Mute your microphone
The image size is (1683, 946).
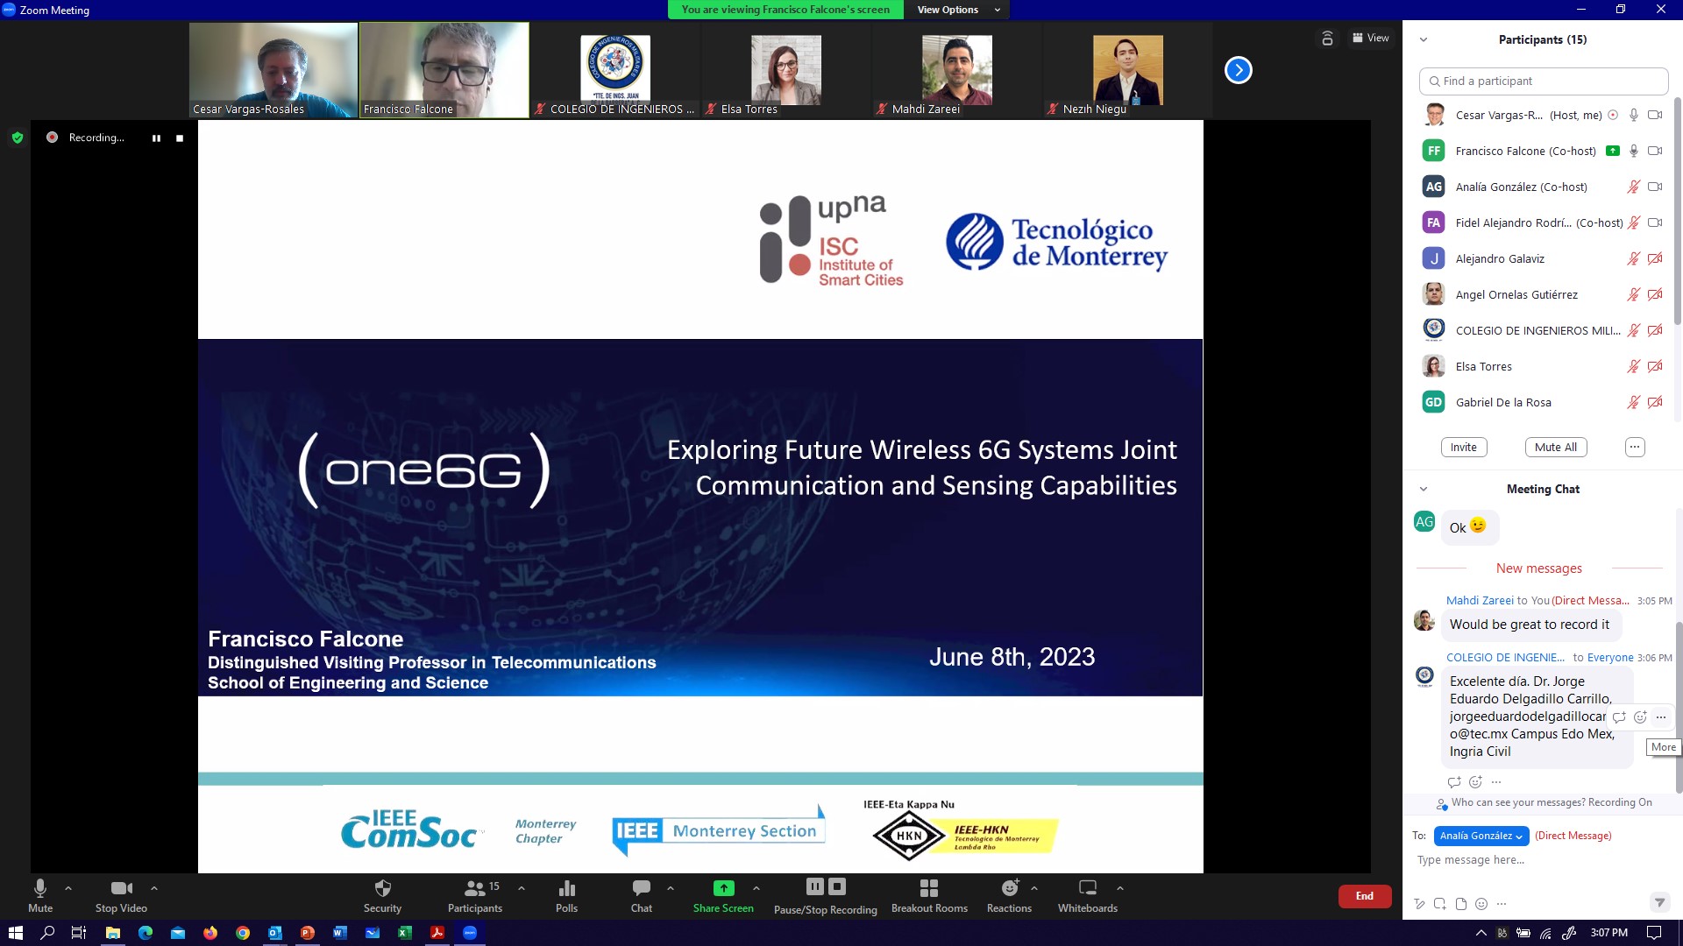coord(40,895)
